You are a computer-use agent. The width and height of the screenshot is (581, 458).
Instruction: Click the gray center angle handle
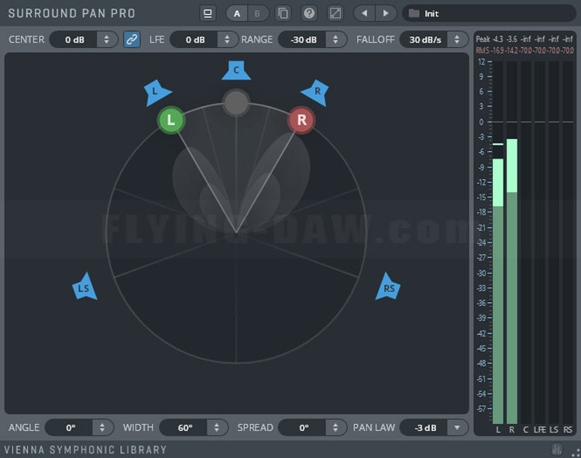[x=236, y=102]
